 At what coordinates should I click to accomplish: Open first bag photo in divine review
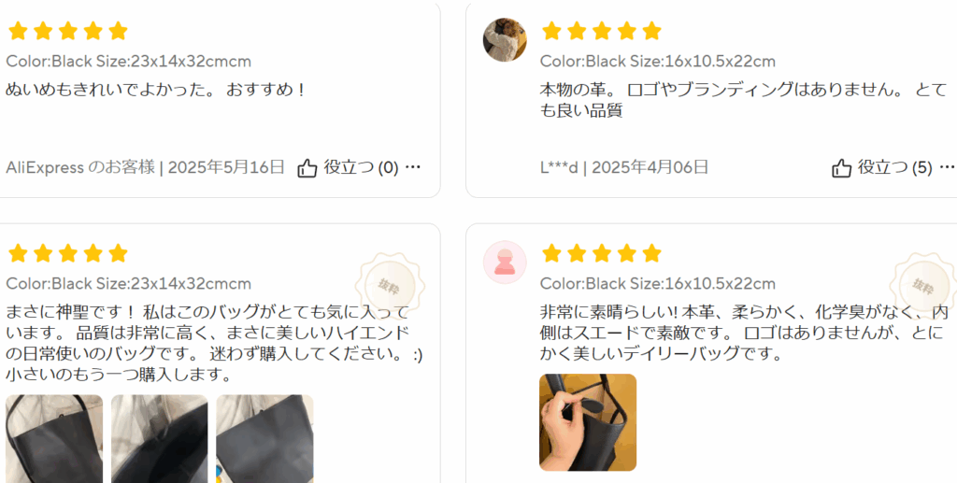tap(54, 438)
